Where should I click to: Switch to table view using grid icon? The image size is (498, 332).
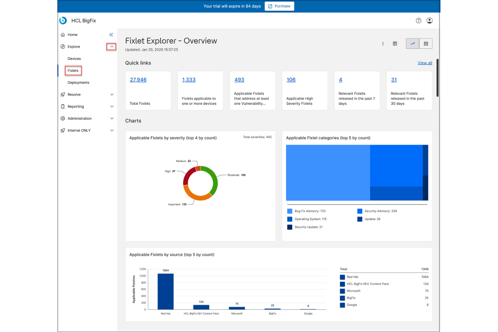[426, 43]
